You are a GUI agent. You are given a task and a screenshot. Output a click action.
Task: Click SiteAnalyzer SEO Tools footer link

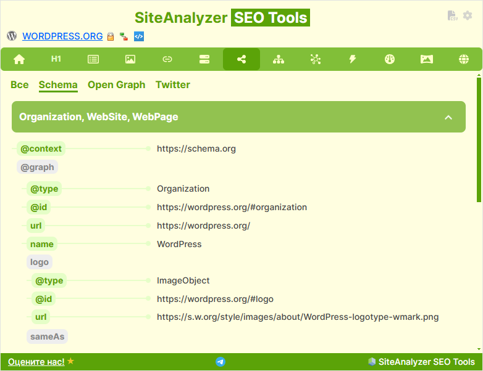point(426,362)
